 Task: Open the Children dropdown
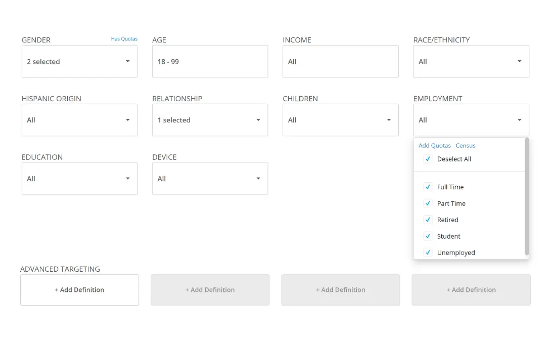pyautogui.click(x=388, y=120)
